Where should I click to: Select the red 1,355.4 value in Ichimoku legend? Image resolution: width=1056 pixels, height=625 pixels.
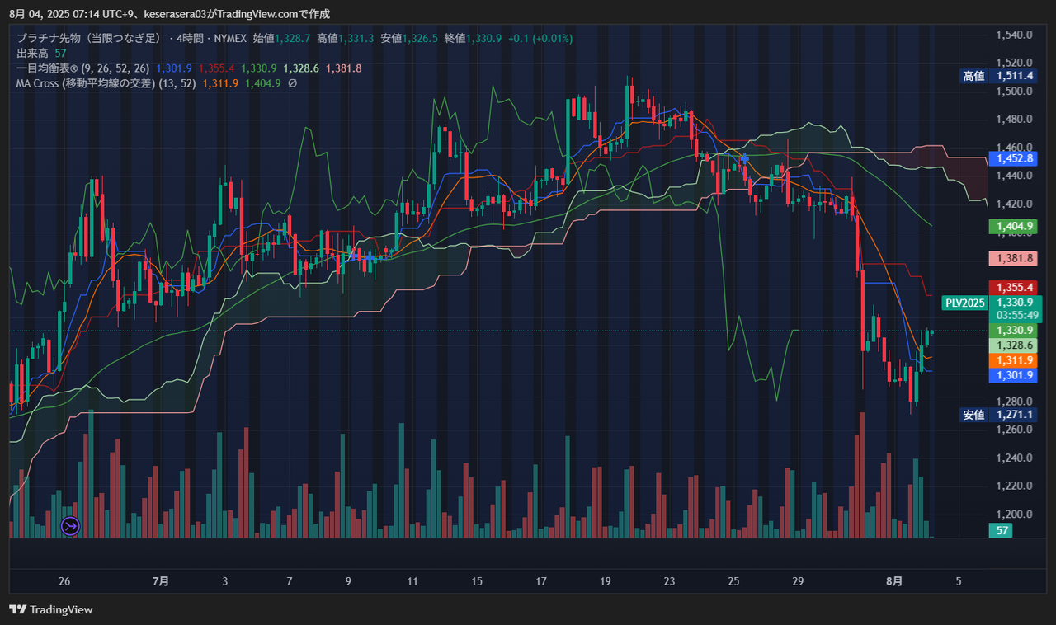coord(217,68)
